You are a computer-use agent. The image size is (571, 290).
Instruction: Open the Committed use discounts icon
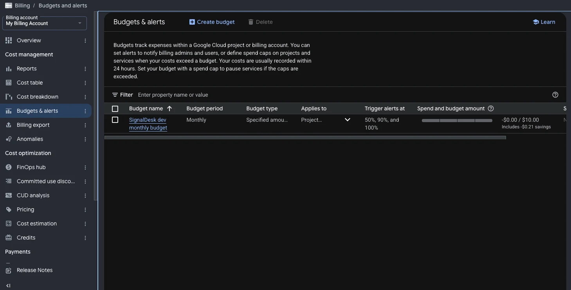9,181
